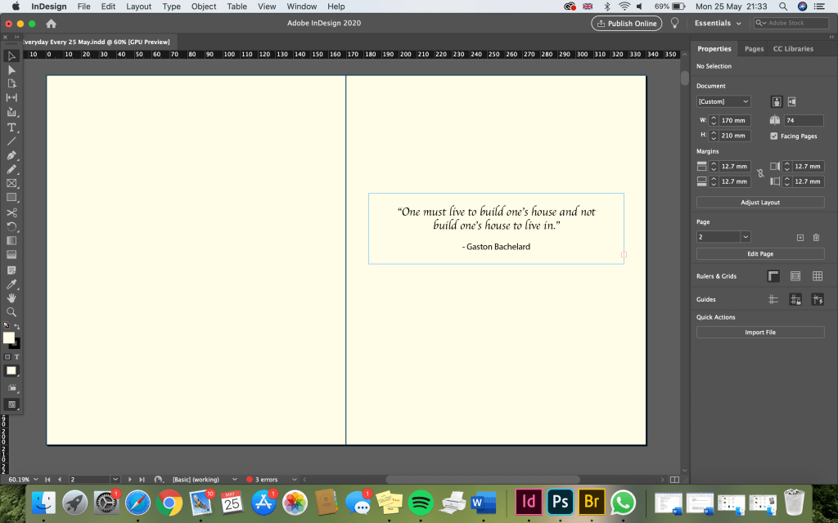
Task: Click the Adjust Layout button
Action: coord(760,202)
